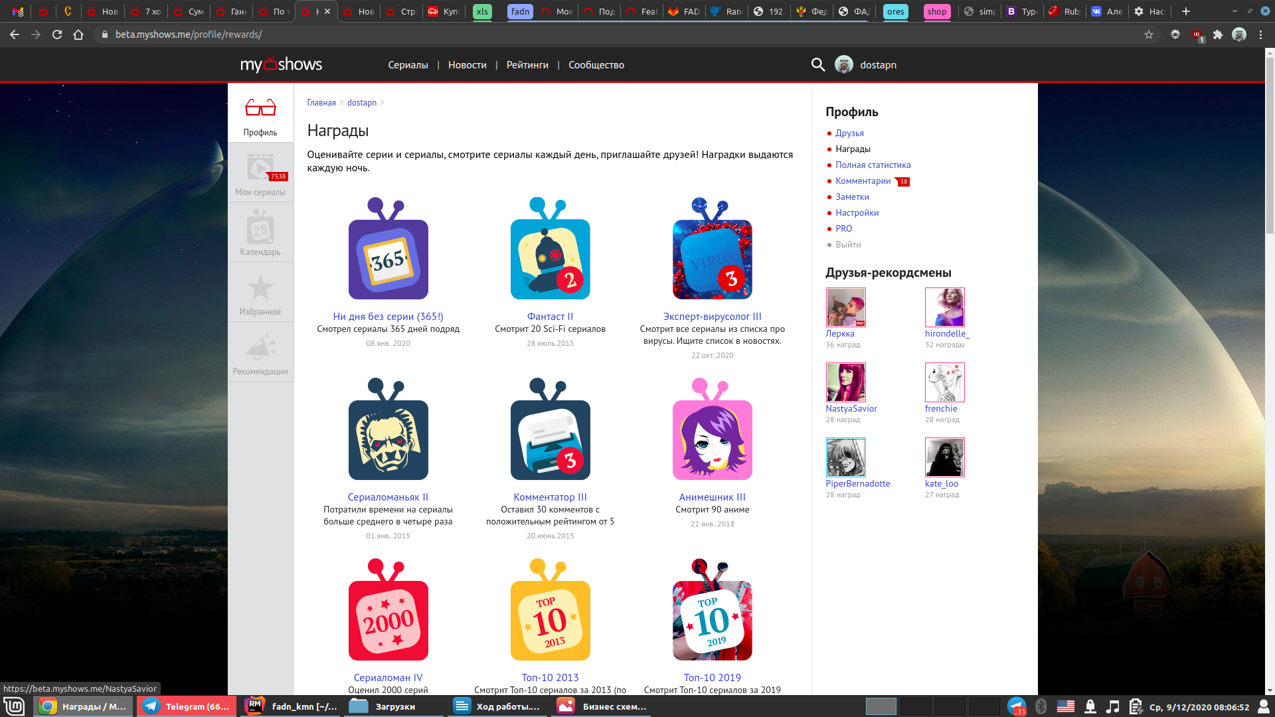Reload the page in browser toolbar
The width and height of the screenshot is (1275, 717).
(x=57, y=35)
